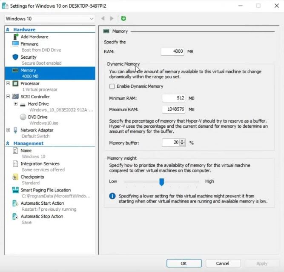Collapse the Hardware section

tap(8, 29)
